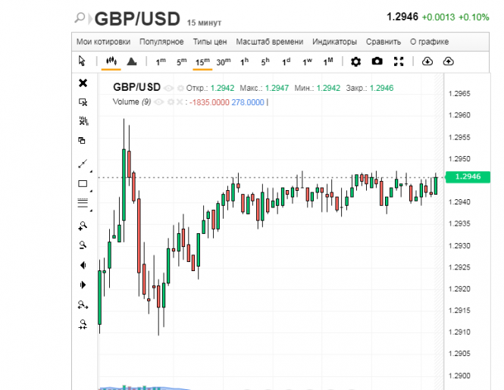Open the Сравнить menu
The width and height of the screenshot is (504, 390).
383,42
